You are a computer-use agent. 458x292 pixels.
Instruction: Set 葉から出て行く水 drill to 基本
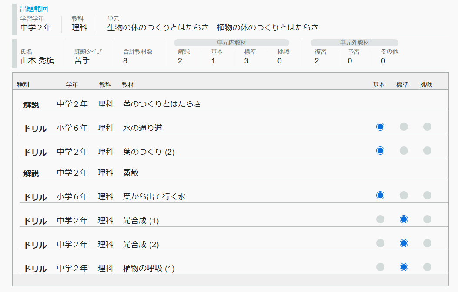coord(380,196)
